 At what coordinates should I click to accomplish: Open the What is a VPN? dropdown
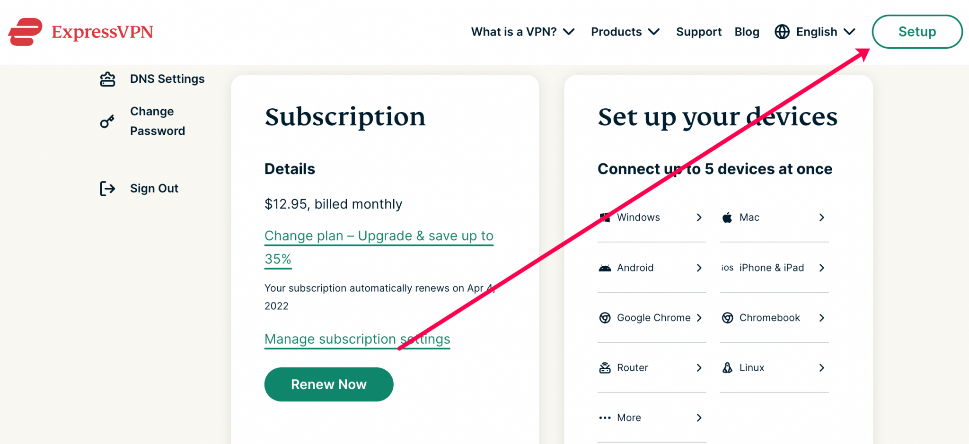[x=523, y=32]
